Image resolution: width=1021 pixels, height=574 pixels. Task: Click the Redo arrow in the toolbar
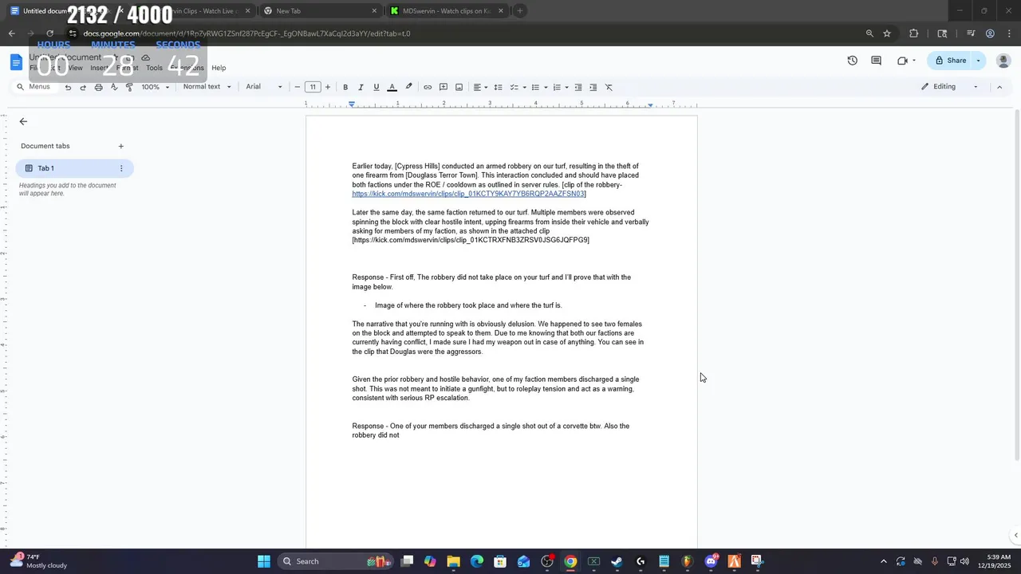tap(83, 87)
